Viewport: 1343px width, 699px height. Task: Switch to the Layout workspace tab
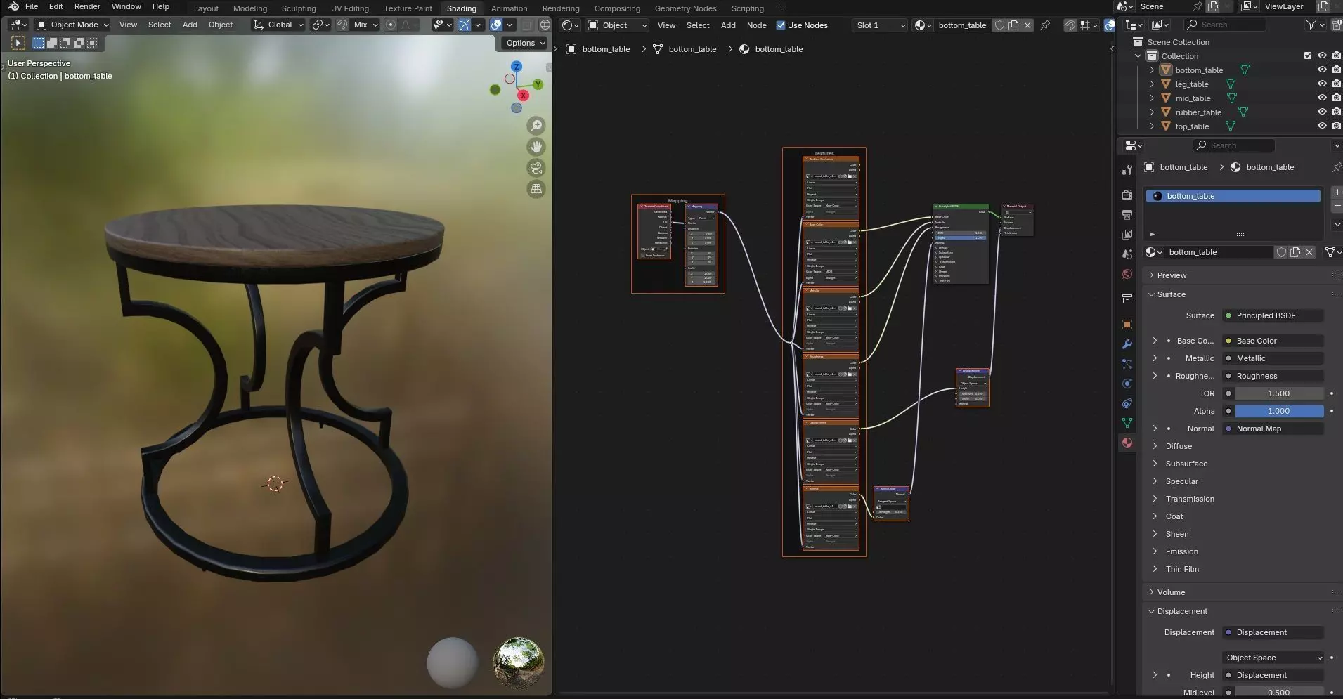(x=206, y=8)
